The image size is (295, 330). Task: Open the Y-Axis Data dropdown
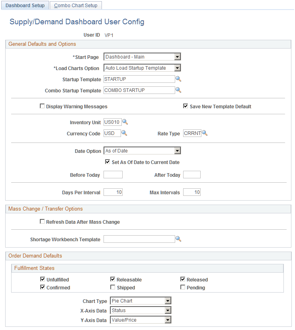click(x=168, y=320)
